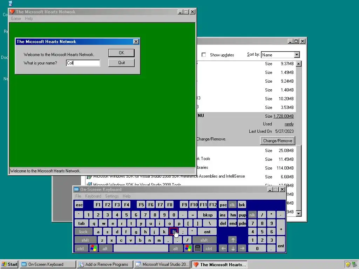Toggle the nlk num lock key
The image size is (359, 269).
[252, 215]
